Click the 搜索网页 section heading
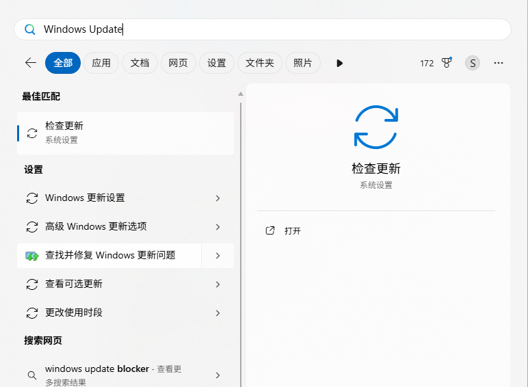Screen dimensions: 528x387 pyautogui.click(x=43, y=341)
